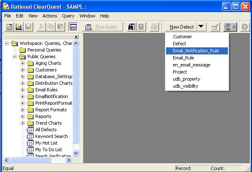Screen dimensions: 252x172
Task: Expand the Aging Charts folder
Action: click(23, 63)
